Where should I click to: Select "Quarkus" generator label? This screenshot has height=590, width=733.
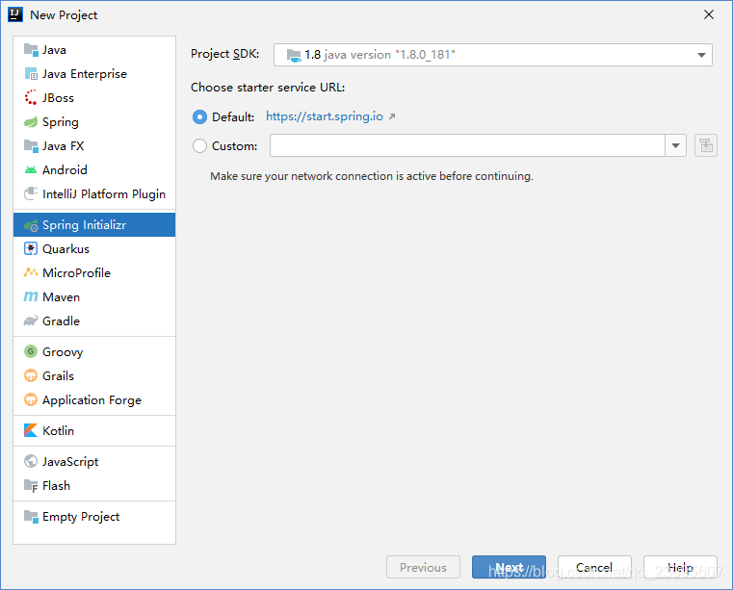[65, 249]
